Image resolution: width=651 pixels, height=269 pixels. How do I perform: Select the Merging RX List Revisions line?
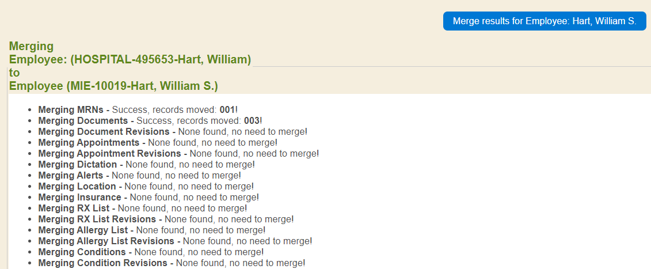[x=166, y=219]
